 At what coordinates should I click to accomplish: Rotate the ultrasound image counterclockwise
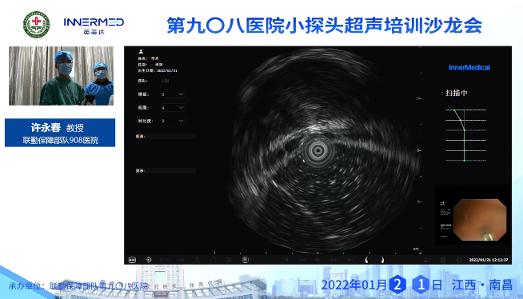point(366,260)
